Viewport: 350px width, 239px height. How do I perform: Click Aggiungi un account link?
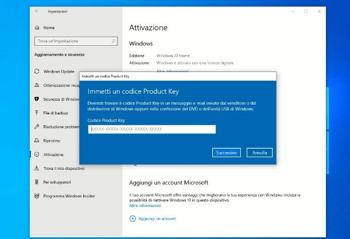(157, 219)
